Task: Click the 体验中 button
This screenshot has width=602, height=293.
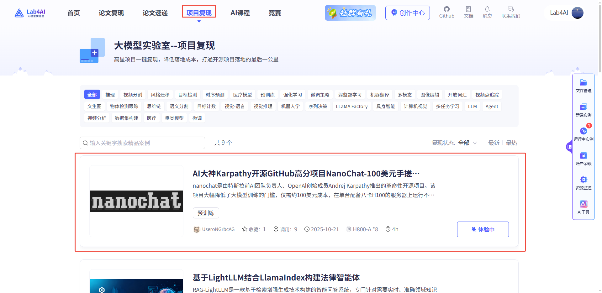Action: pos(483,229)
